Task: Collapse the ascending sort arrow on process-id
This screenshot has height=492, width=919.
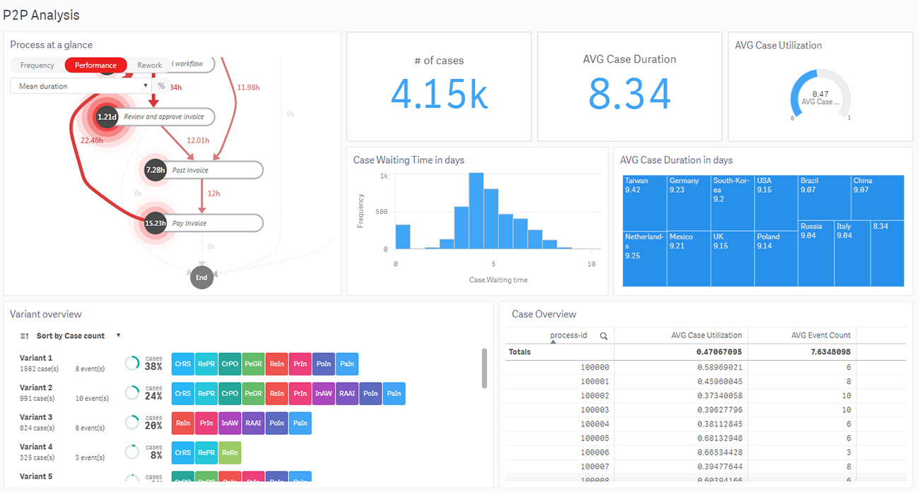Action: coord(554,343)
